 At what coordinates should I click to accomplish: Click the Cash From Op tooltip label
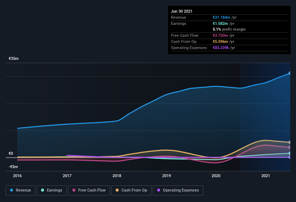(184, 41)
